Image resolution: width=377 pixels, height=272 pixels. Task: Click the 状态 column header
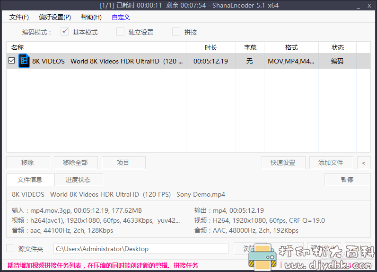coord(338,47)
